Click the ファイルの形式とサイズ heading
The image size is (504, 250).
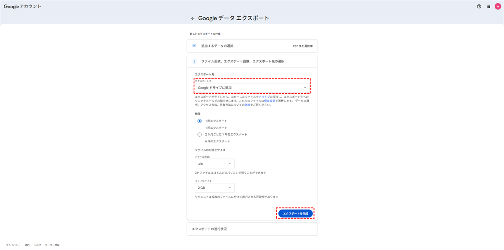coord(210,150)
